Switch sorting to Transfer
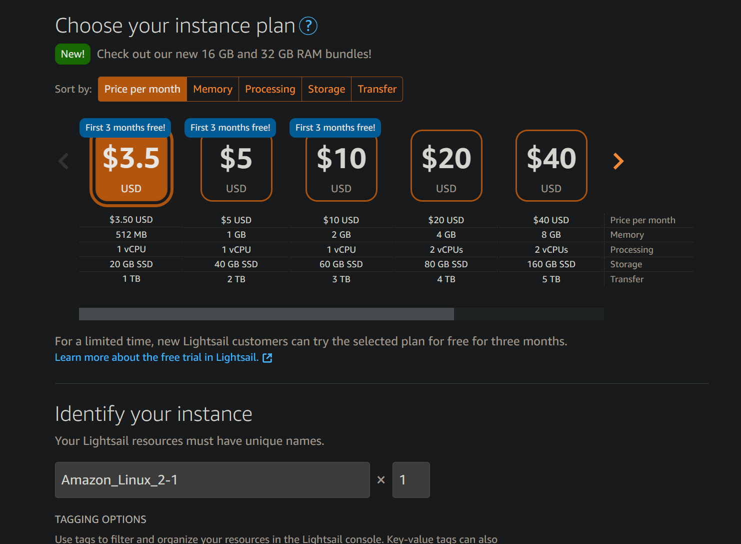This screenshot has height=544, width=741. pos(377,89)
